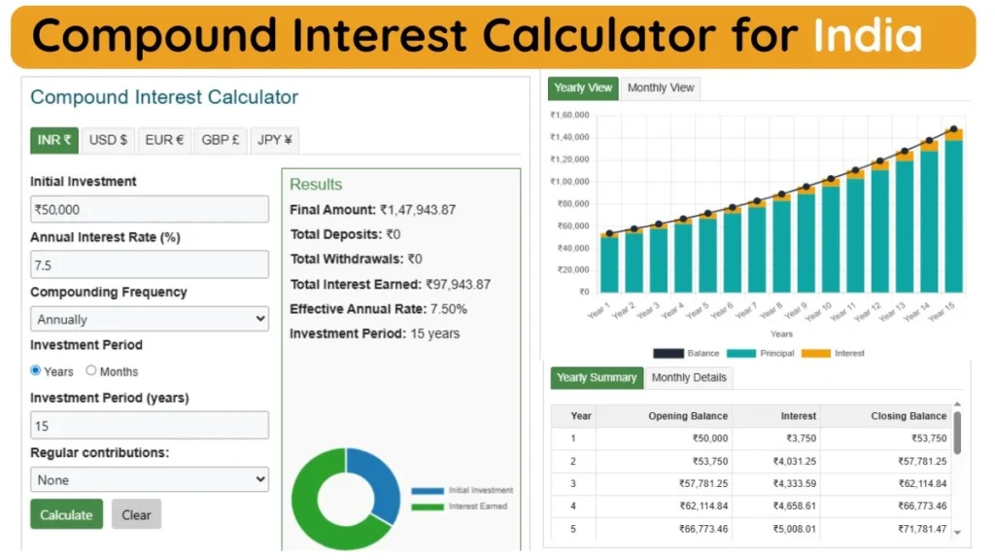Switch currency to USD dollars

(108, 140)
